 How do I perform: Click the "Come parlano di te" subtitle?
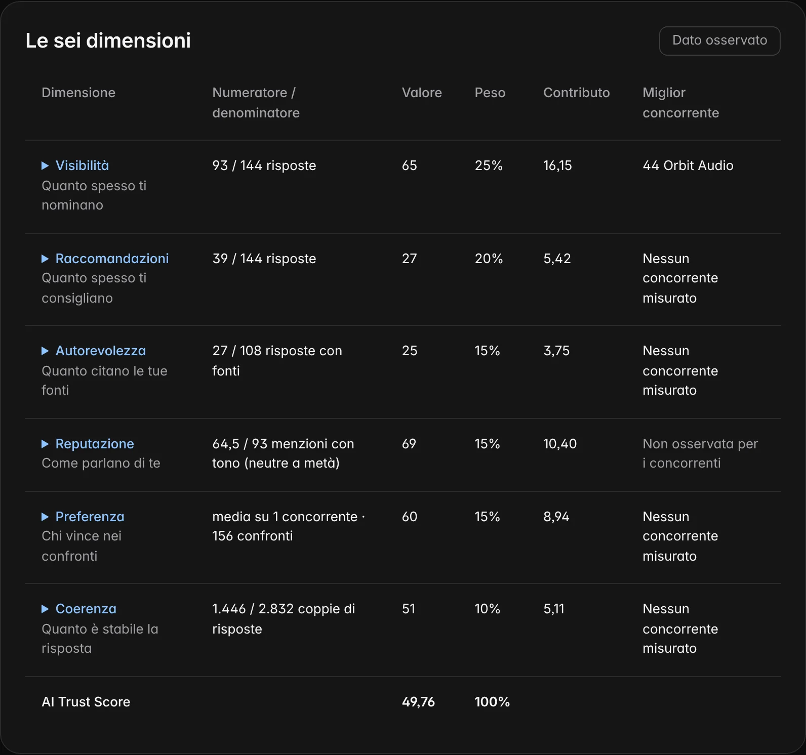101,463
